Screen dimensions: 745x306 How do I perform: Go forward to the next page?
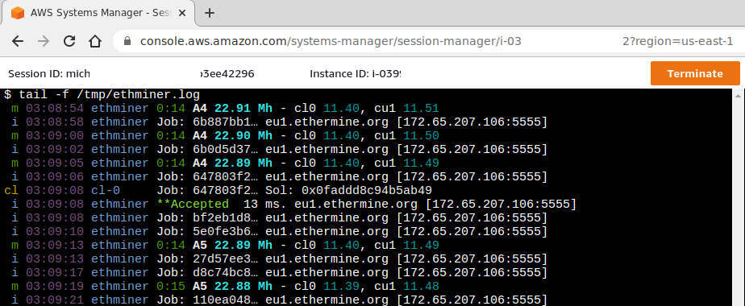44,41
